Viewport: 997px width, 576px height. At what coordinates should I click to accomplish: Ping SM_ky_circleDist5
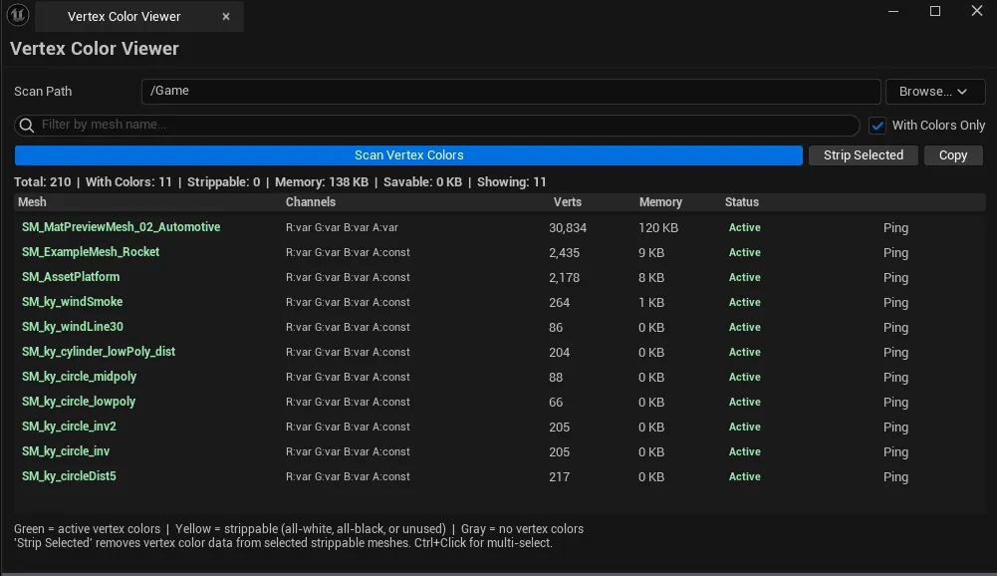tap(895, 476)
